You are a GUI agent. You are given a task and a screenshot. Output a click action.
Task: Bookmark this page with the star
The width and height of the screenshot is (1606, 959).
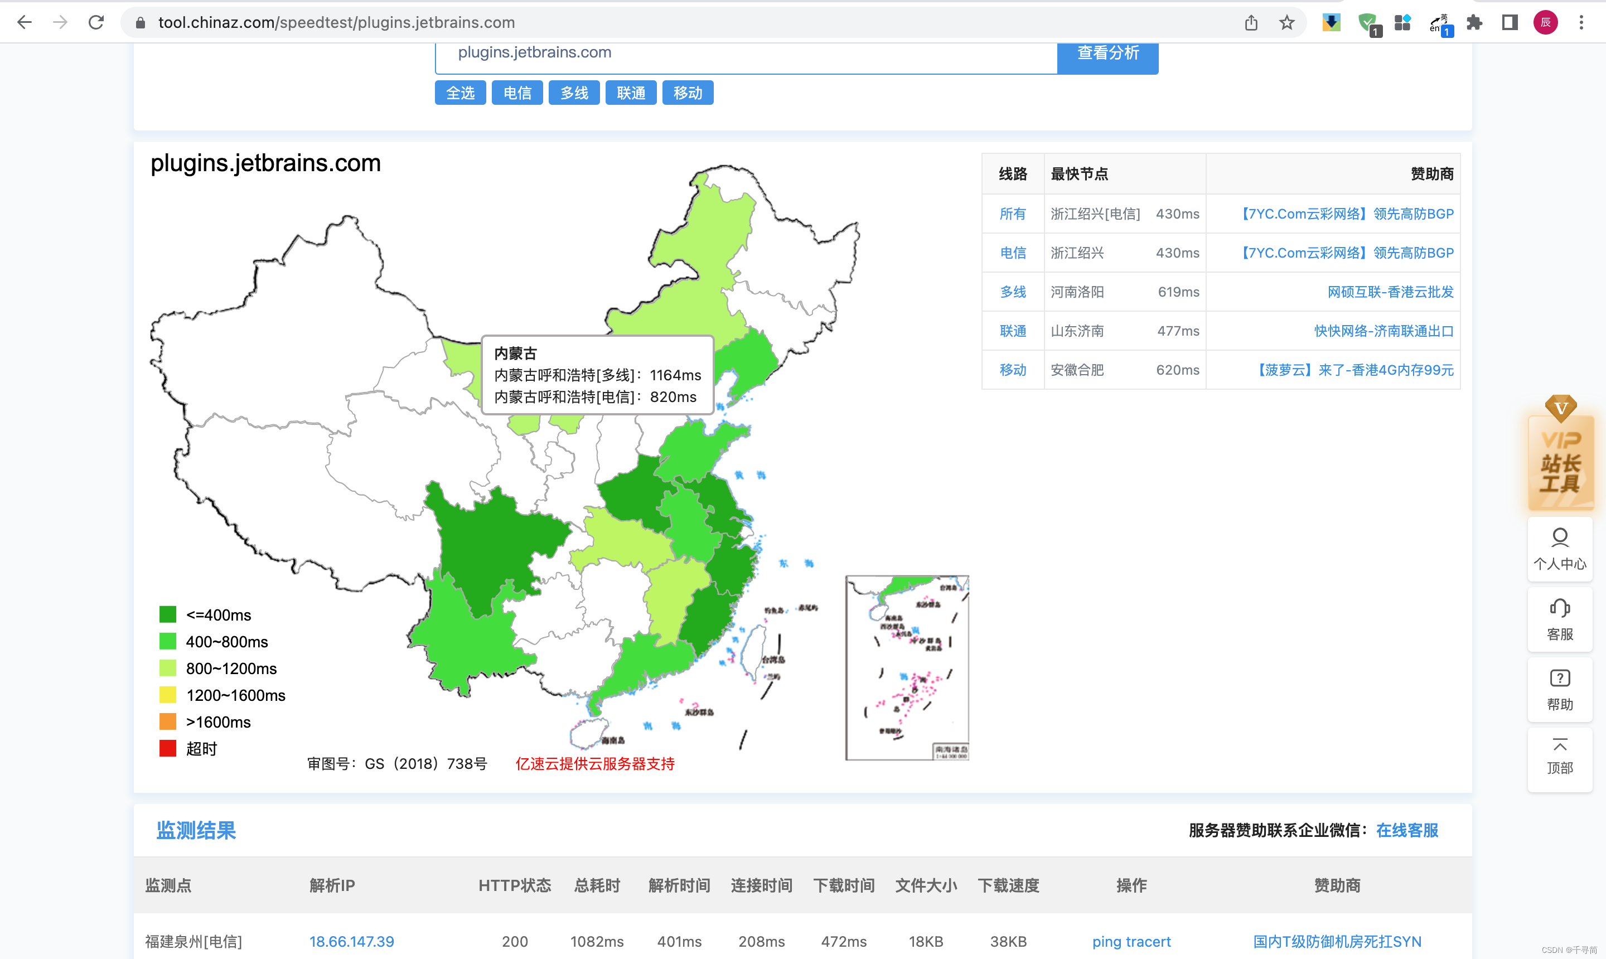point(1286,23)
